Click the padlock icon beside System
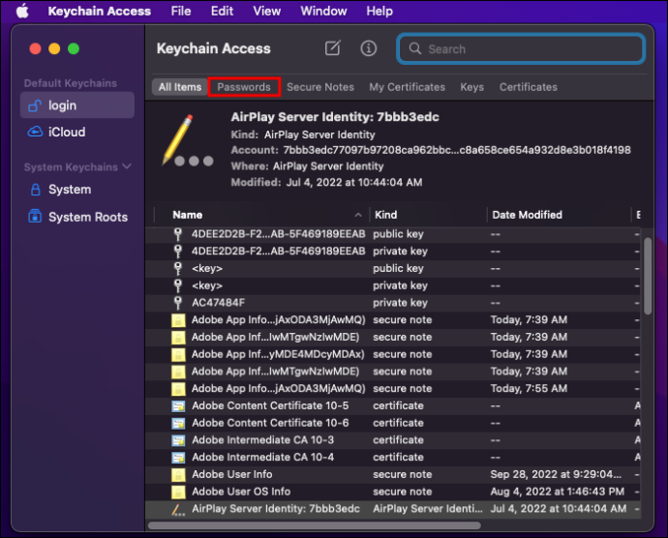This screenshot has height=538, width=668. tap(36, 190)
